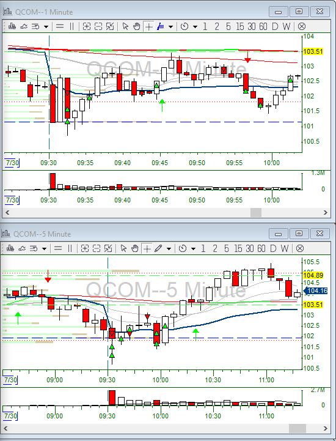Click the indicator line icon in the 1 Minute toolbar
Viewport: 336px width, 441px height.
(24, 26)
